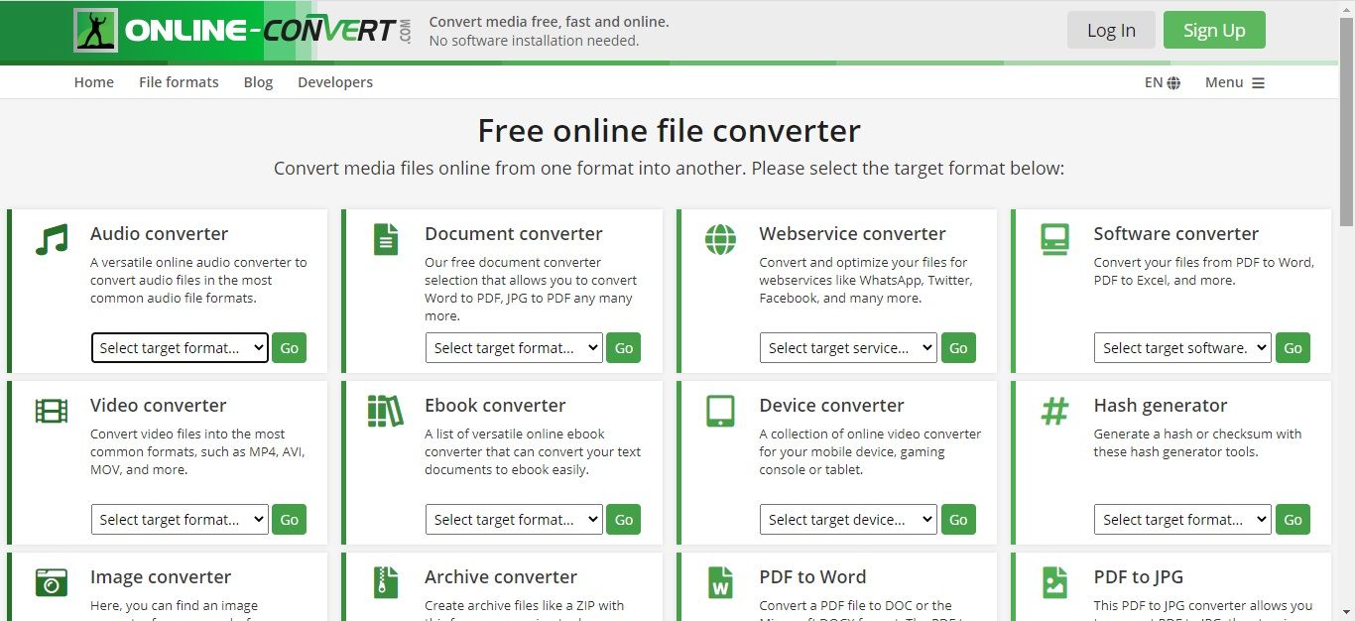
Task: Open the Developers nav item
Action: click(x=335, y=82)
